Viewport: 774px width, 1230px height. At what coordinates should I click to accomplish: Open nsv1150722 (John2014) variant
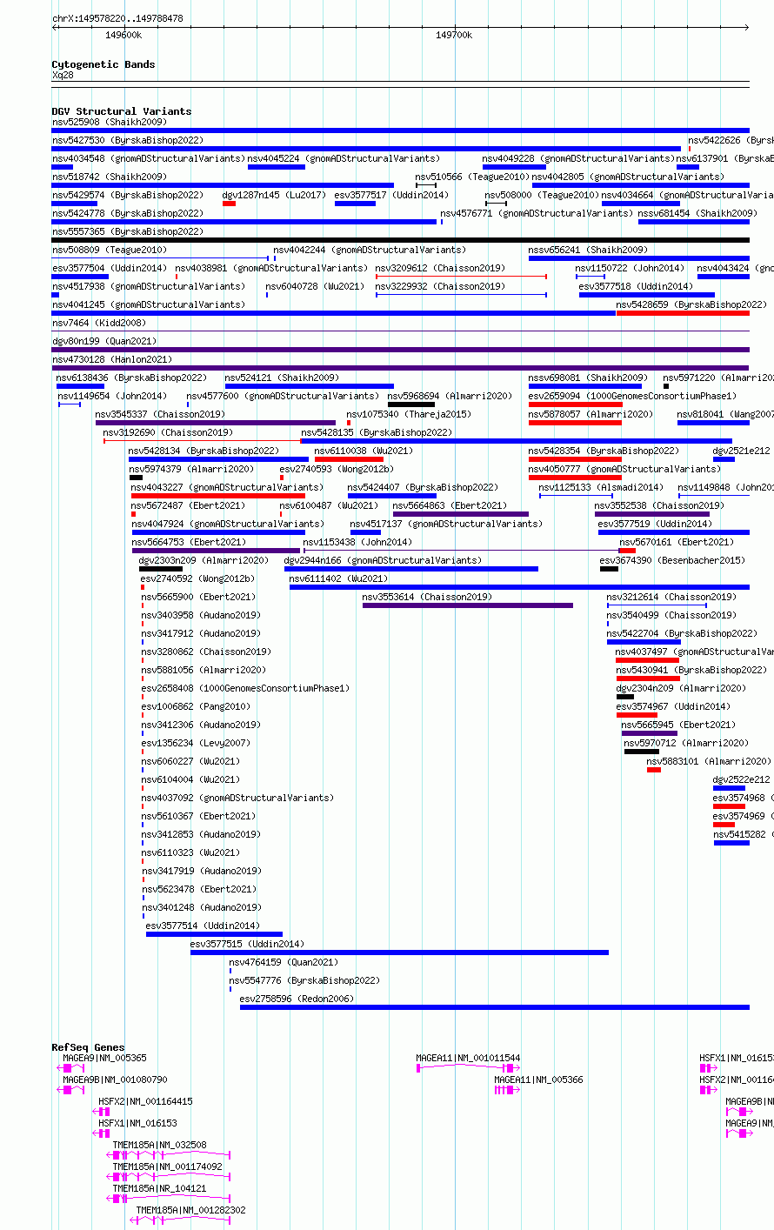click(630, 268)
